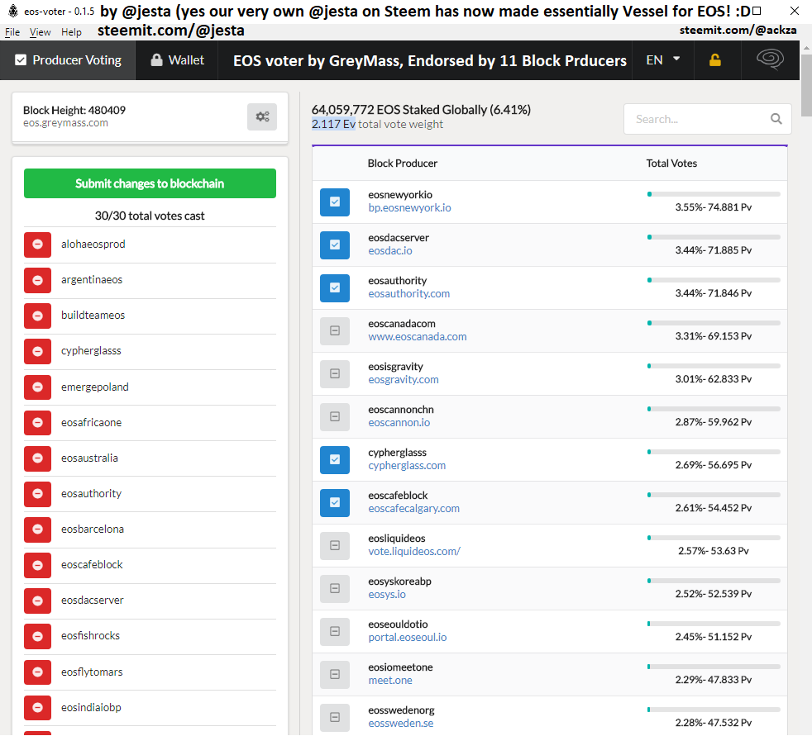Uncheck the eosnewyorkio producer checkbox

pos(335,202)
